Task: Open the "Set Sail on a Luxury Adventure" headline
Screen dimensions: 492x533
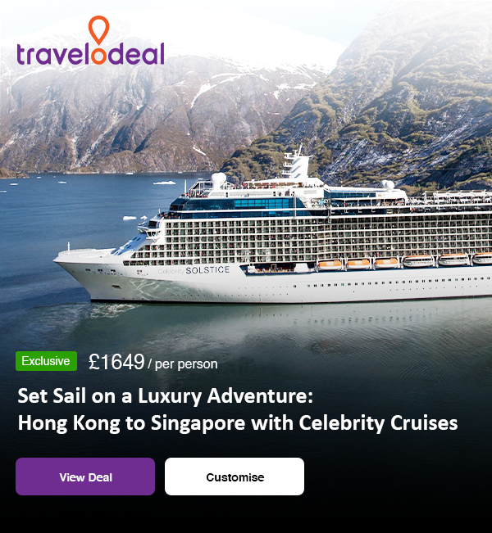Action: click(165, 396)
